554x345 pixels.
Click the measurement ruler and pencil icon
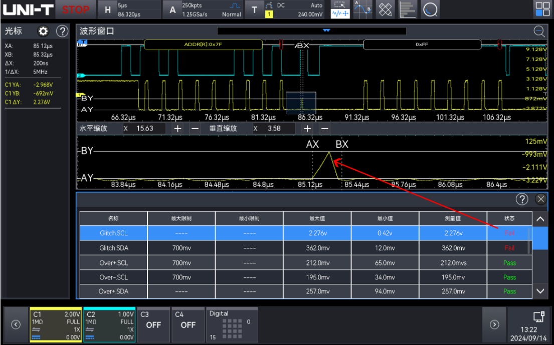(x=386, y=9)
